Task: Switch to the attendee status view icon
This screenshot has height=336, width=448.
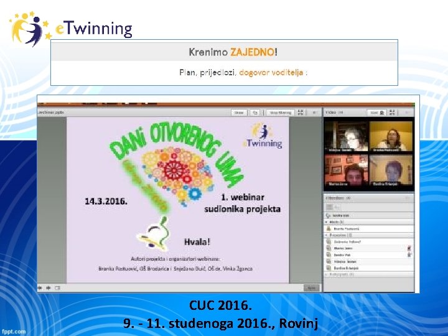Action: (x=337, y=207)
